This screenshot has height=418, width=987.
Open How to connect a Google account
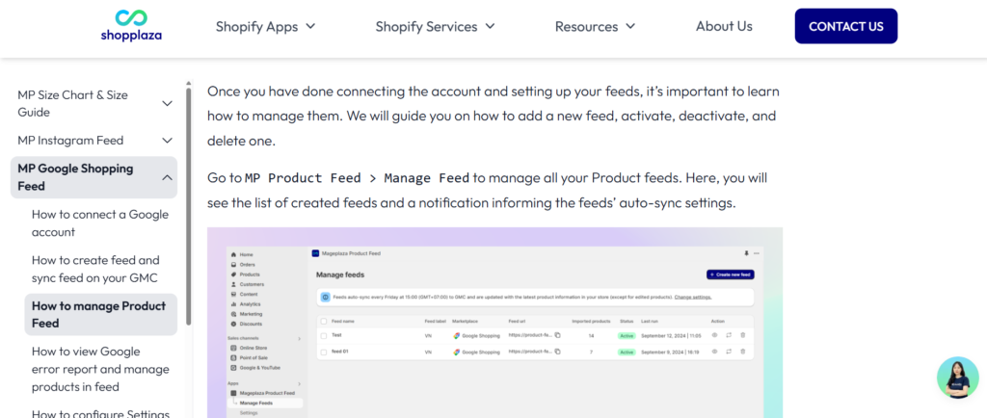click(x=100, y=223)
